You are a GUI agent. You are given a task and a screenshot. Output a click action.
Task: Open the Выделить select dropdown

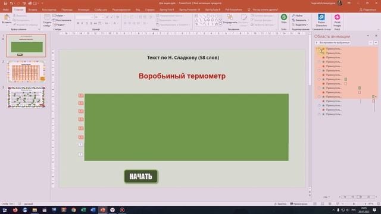(299, 25)
